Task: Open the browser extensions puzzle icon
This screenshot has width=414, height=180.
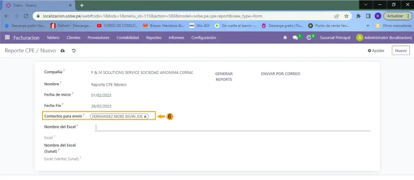Action: [359, 16]
